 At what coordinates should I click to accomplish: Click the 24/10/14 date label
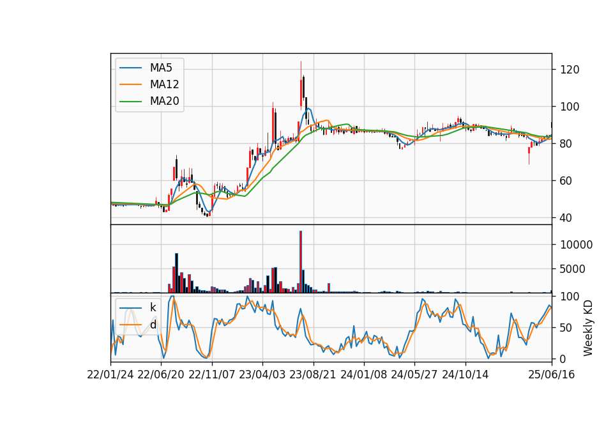point(465,375)
